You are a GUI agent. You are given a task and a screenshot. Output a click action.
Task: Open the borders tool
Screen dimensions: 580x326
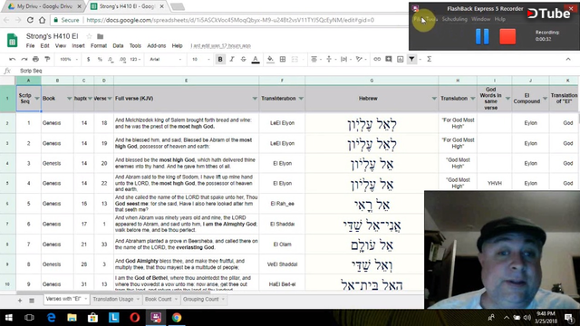pos(283,59)
